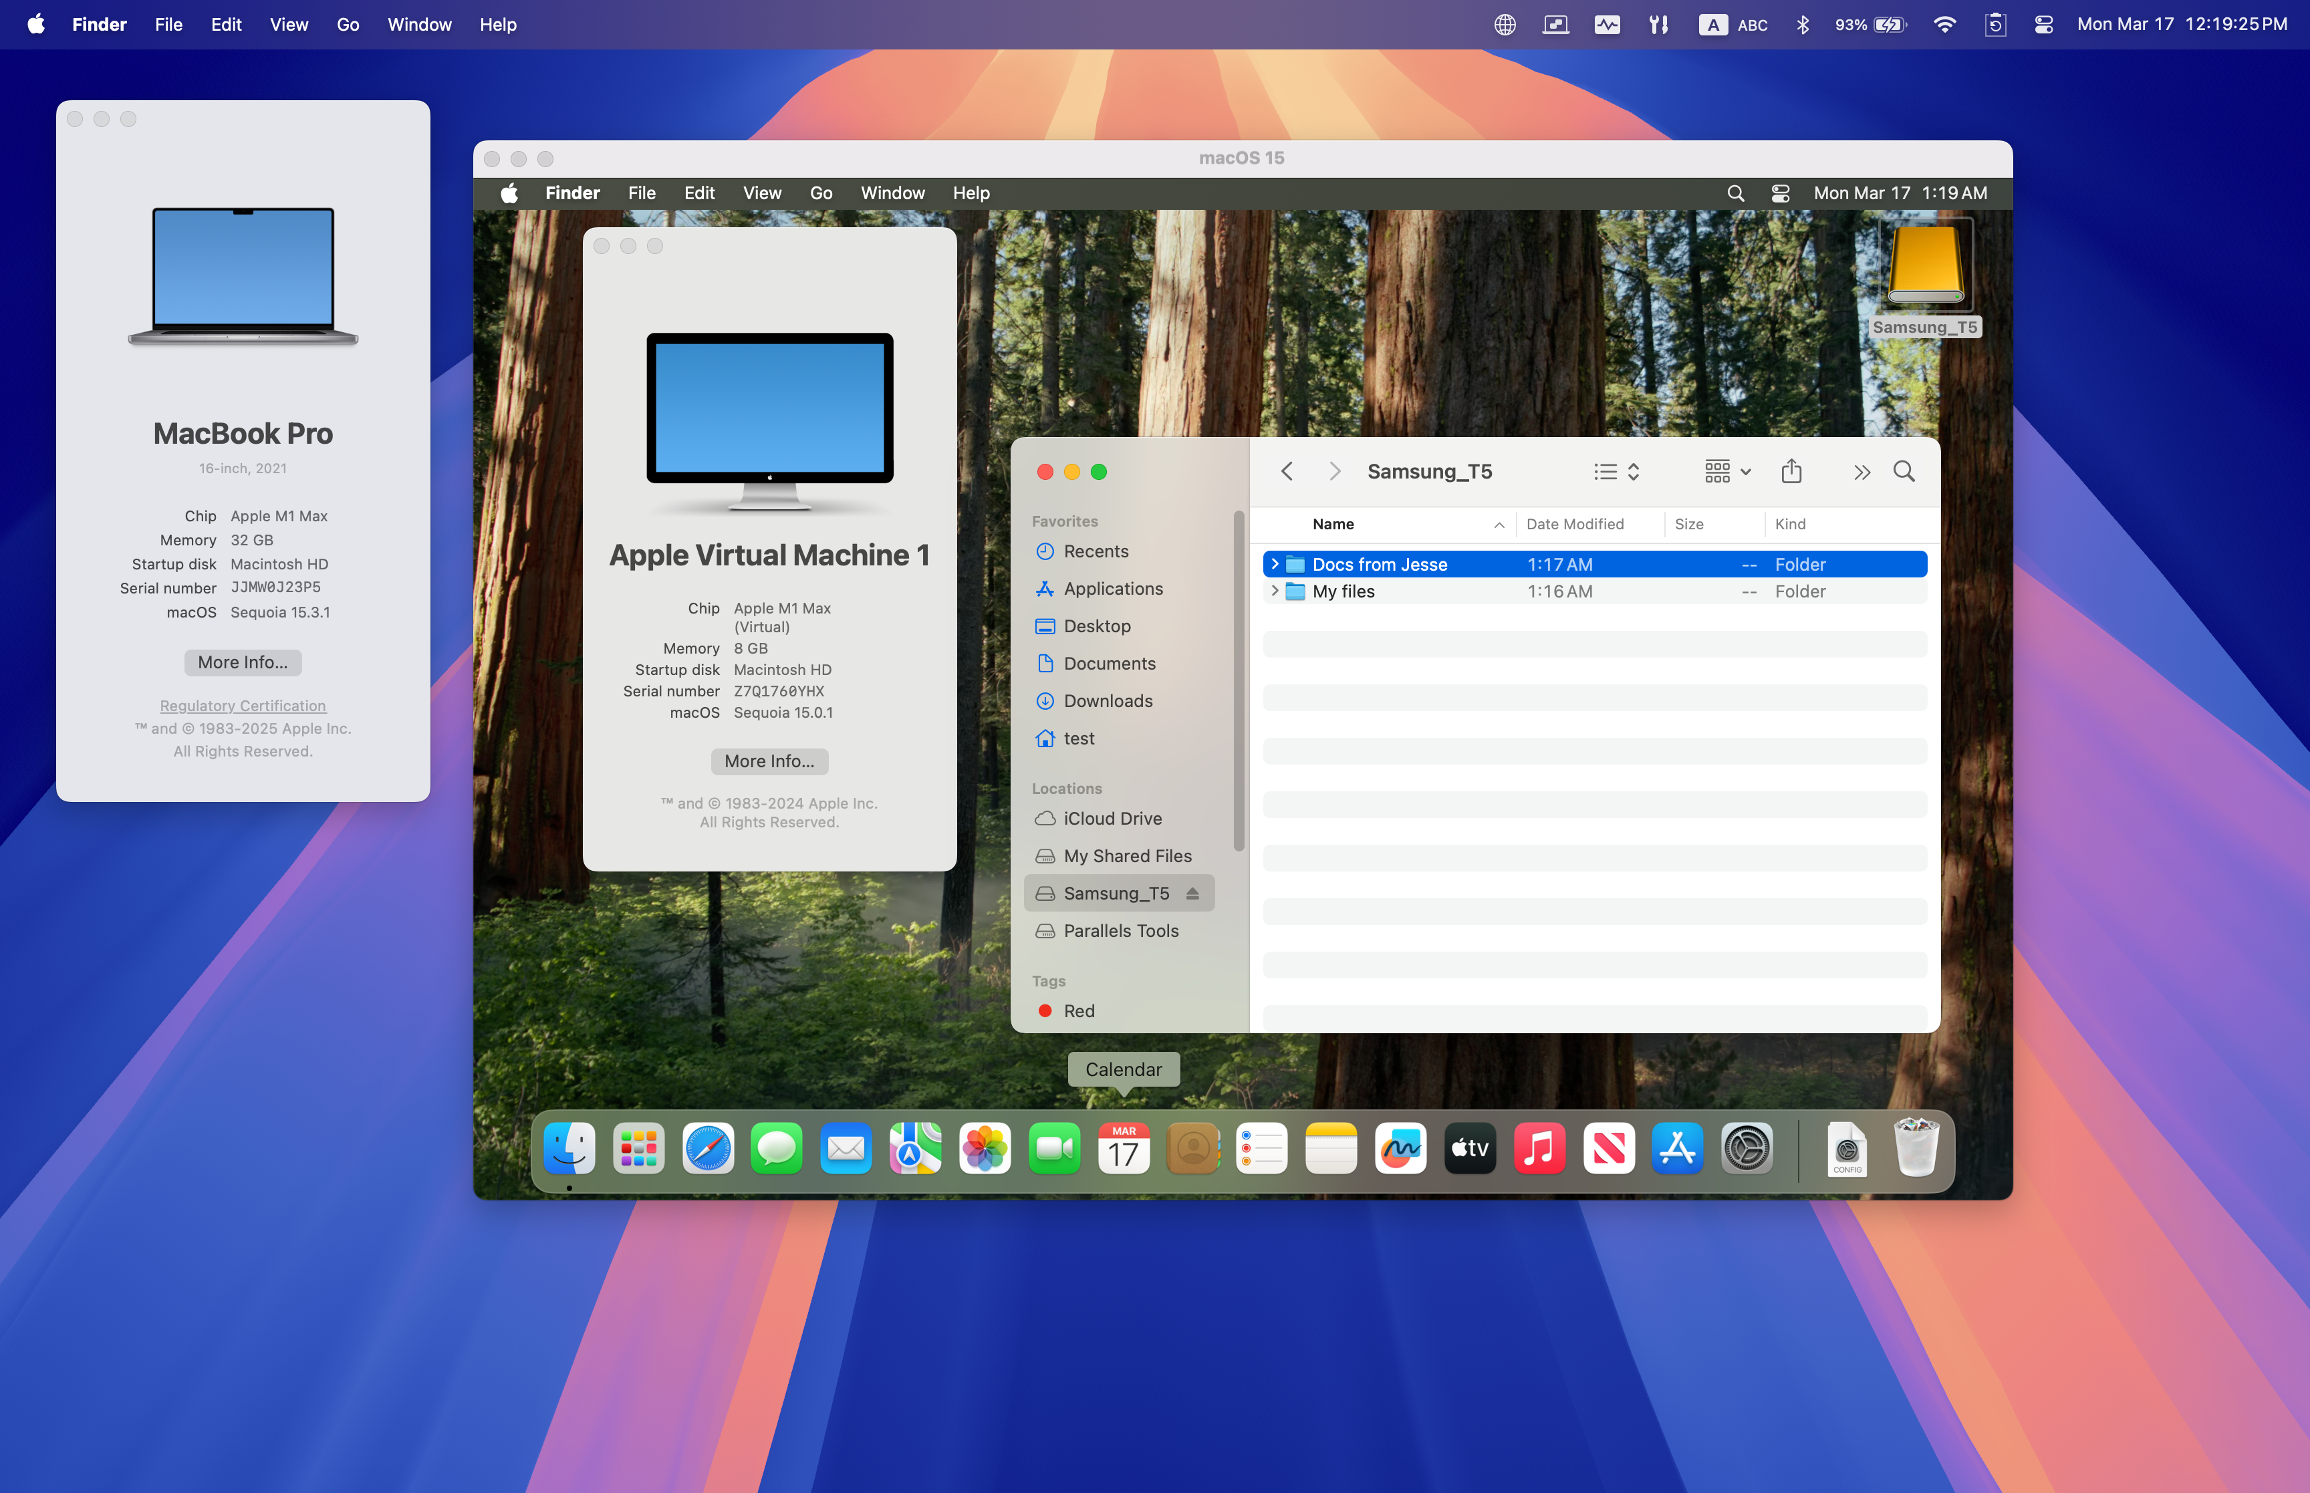The width and height of the screenshot is (2310, 1493).
Task: Expand the Docs from Jesse folder
Action: 1275,563
